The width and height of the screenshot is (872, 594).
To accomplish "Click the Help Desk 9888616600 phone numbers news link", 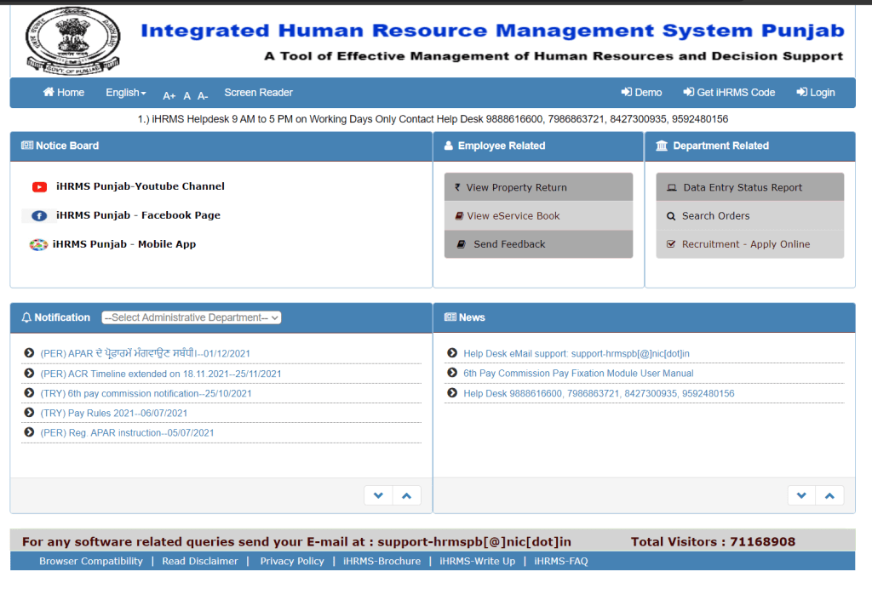I will [599, 393].
